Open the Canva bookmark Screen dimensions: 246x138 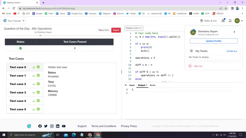(x=60, y=14)
